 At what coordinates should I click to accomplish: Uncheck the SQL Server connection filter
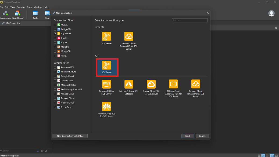click(x=55, y=34)
